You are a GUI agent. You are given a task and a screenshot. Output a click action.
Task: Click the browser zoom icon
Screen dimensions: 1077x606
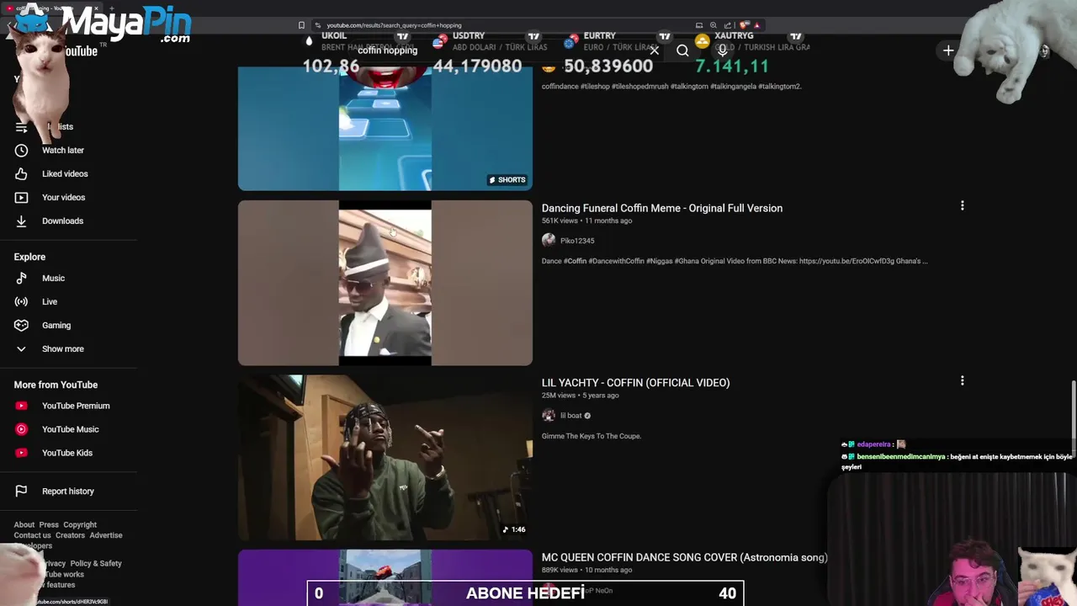[x=714, y=25]
